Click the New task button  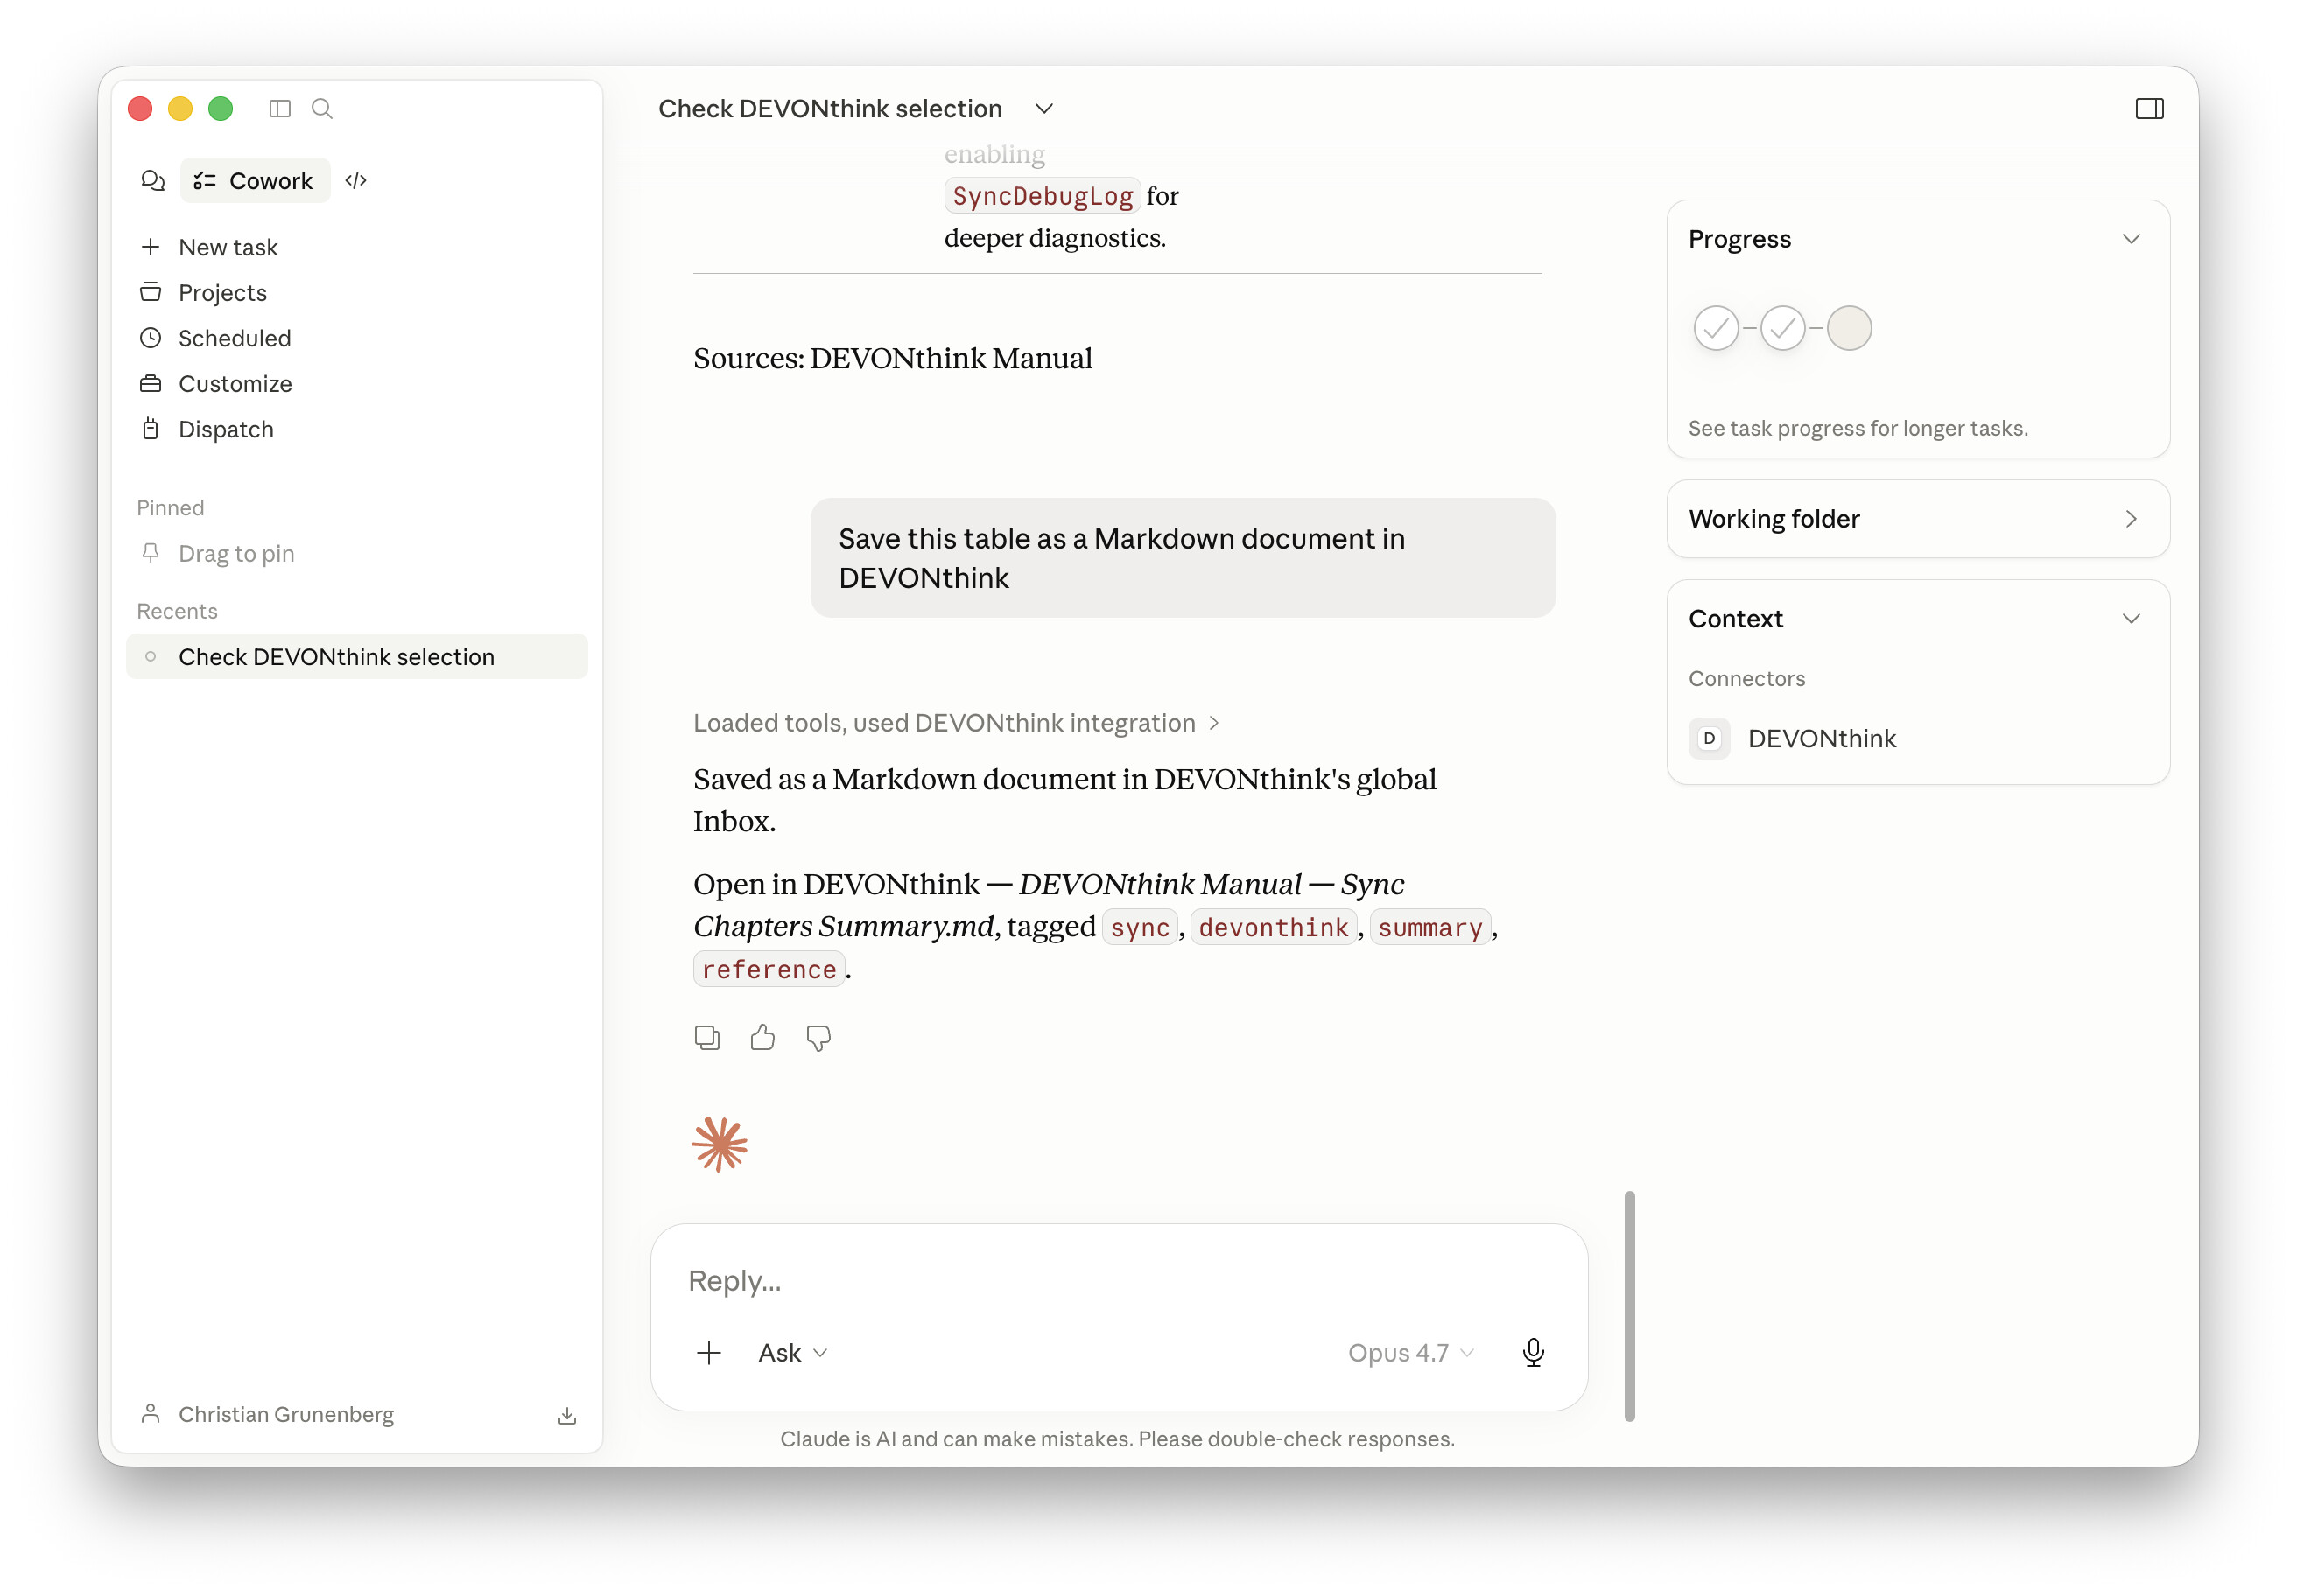228,247
